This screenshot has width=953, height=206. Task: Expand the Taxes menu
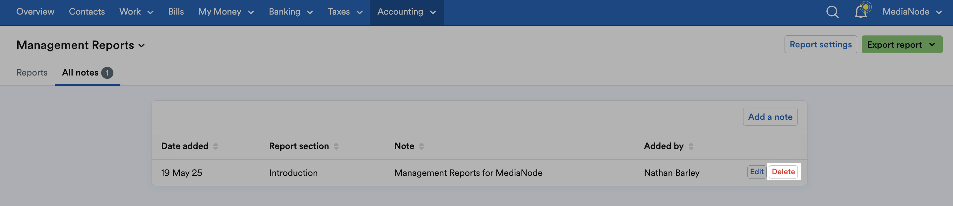345,12
